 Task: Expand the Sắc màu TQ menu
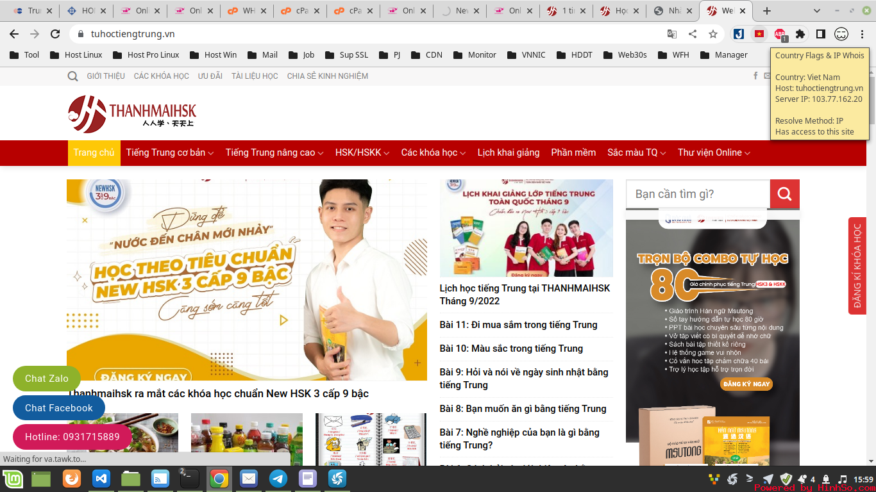pos(637,152)
